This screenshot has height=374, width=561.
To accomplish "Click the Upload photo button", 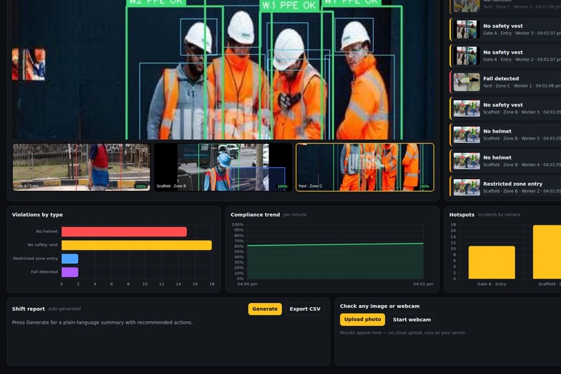I will [363, 319].
